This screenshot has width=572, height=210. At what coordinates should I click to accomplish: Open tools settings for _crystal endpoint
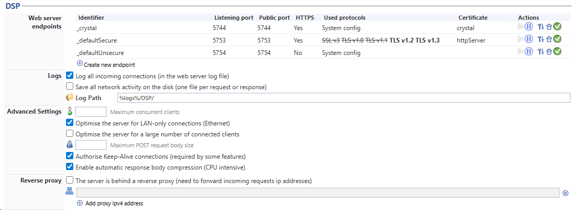[x=540, y=27]
